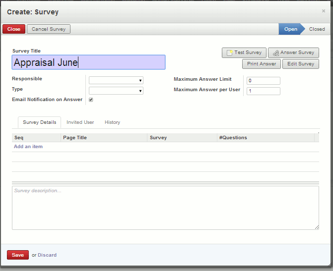Click Add an item link

click(x=28, y=147)
